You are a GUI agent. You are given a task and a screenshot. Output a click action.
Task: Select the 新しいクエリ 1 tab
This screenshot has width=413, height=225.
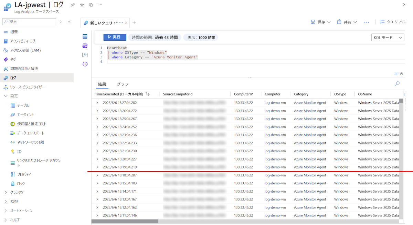[103, 23]
